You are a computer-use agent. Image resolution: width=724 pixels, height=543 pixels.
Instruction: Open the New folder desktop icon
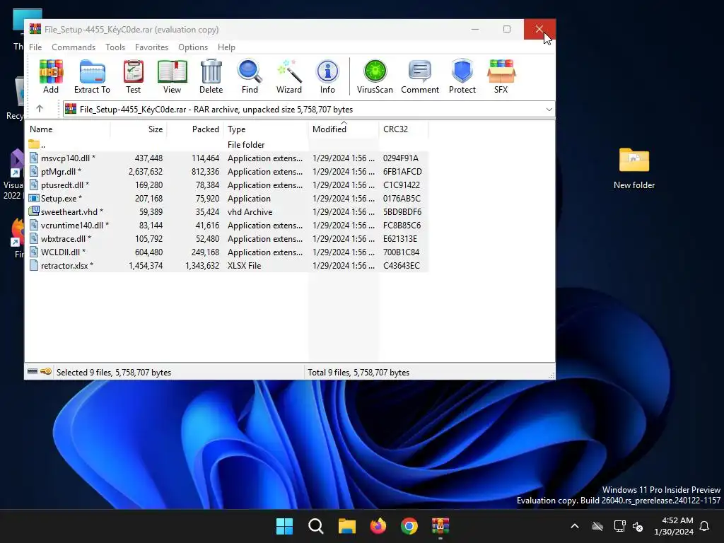[634, 168]
